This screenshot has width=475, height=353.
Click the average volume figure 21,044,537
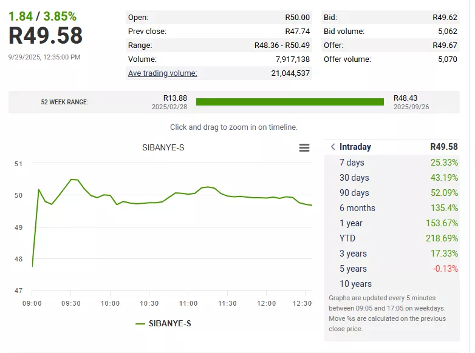coord(290,73)
